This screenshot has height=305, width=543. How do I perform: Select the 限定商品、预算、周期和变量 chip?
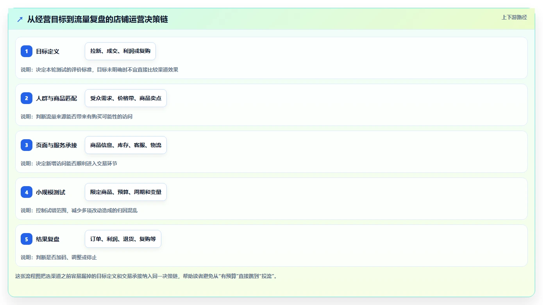[126, 192]
